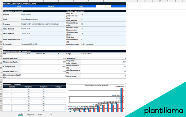The height and width of the screenshot is (117, 186).
Task: Select the Semana ISO value 6
Action: click(x=58, y=54)
